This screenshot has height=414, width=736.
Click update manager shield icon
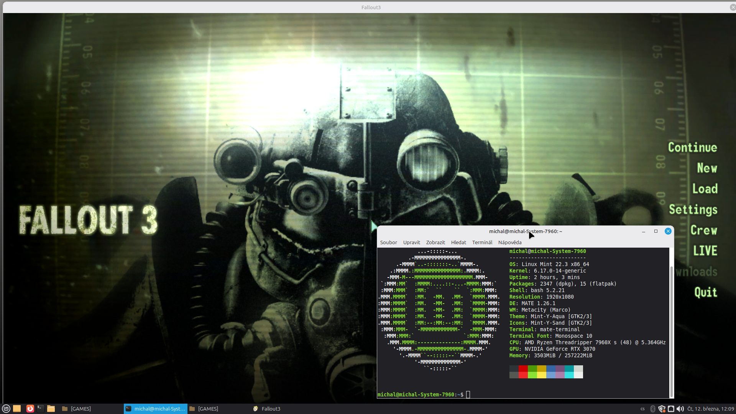pyautogui.click(x=662, y=409)
